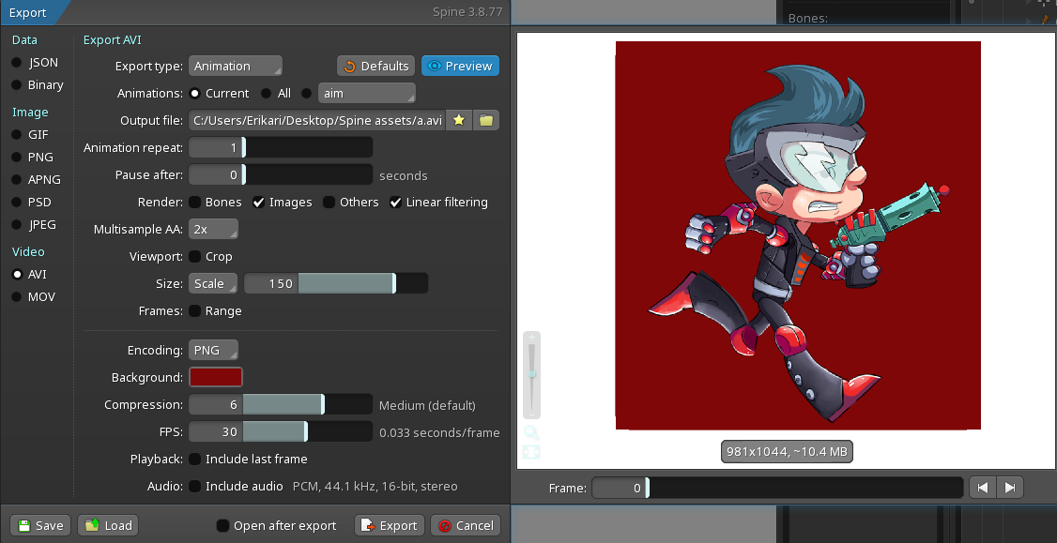Select PNG image export
The width and height of the screenshot is (1057, 543).
pyautogui.click(x=17, y=157)
